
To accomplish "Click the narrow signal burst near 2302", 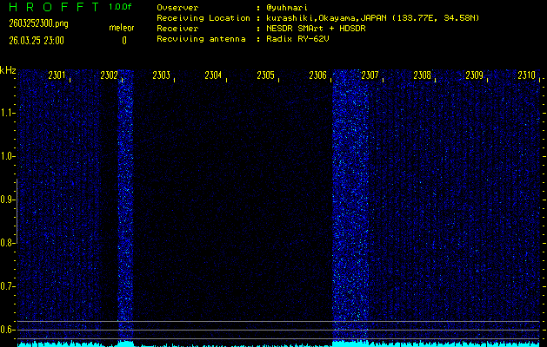I will tap(125, 208).
